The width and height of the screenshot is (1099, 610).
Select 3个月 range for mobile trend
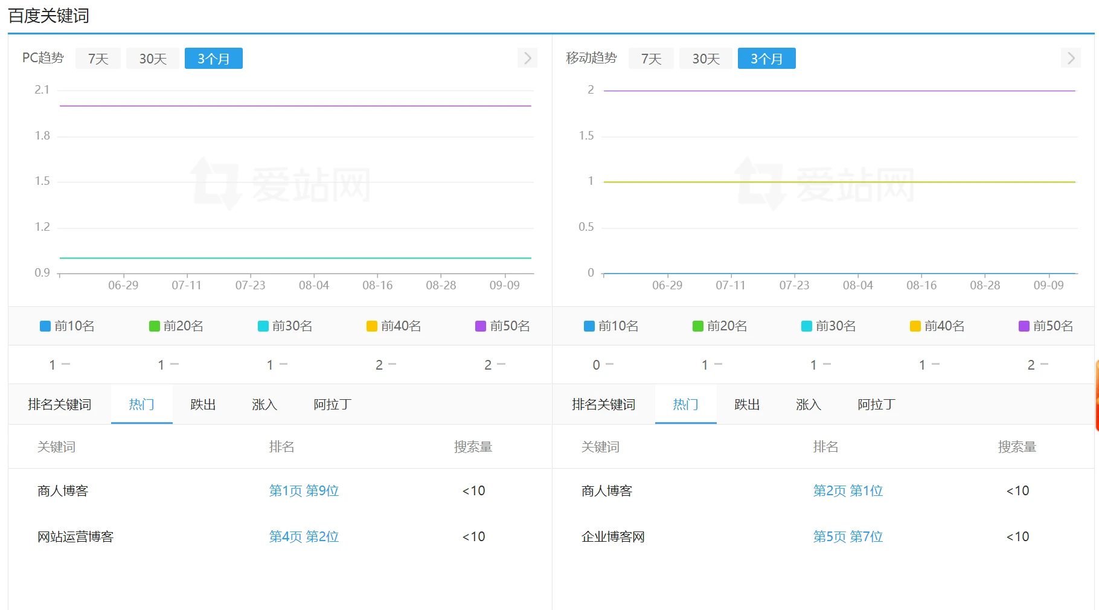tap(766, 59)
